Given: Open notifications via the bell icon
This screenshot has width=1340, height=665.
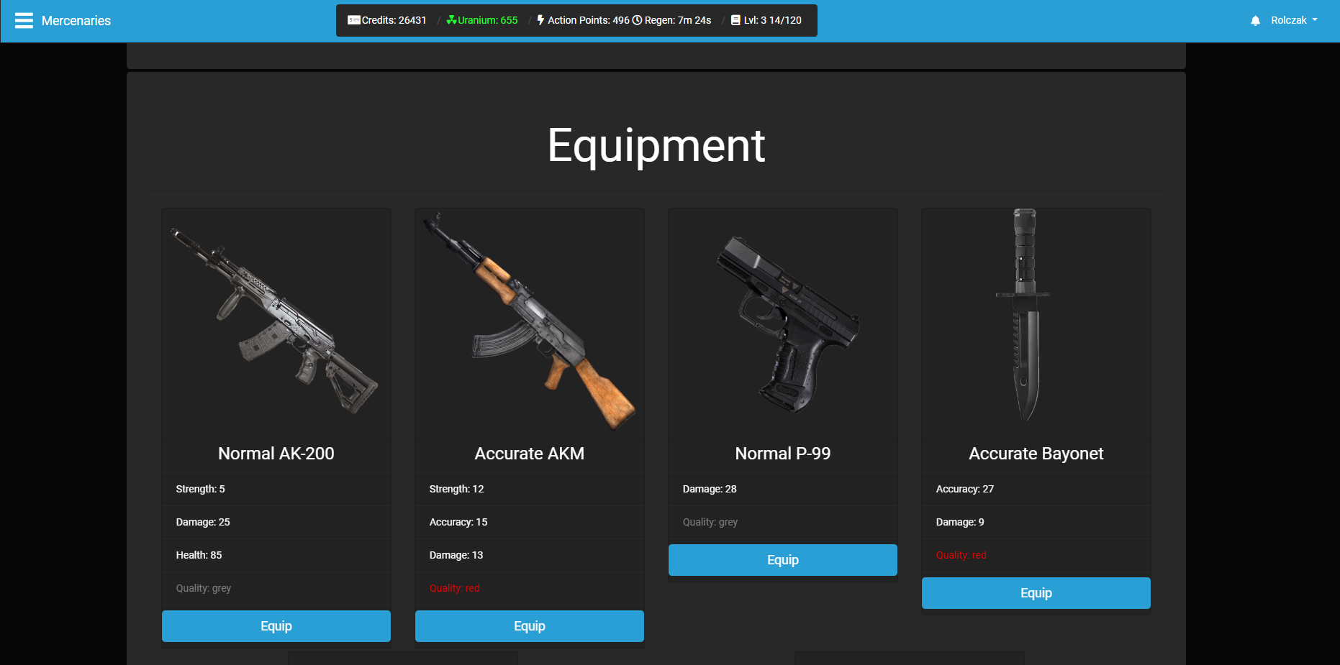Looking at the screenshot, I should pyautogui.click(x=1255, y=20).
